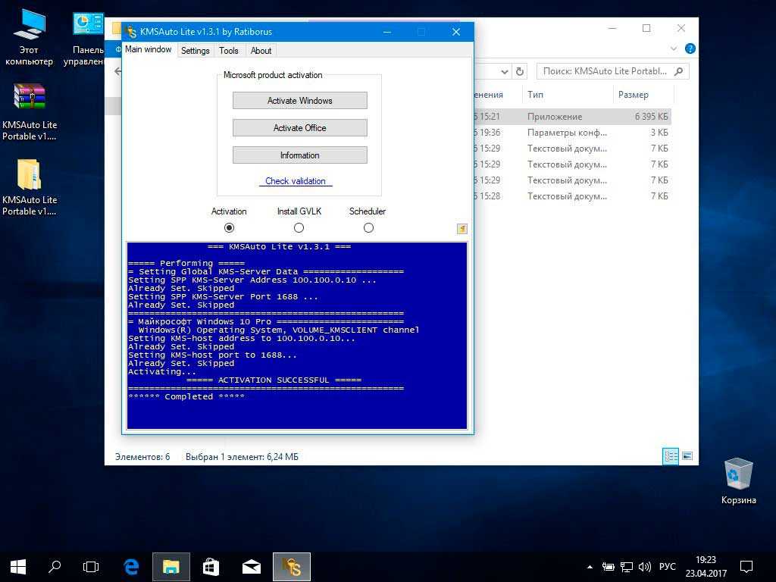Open the Mail app in taskbar
776x582 pixels.
[x=252, y=567]
